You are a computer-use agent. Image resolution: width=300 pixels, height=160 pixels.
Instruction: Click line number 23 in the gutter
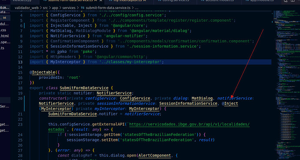(x=20, y=125)
